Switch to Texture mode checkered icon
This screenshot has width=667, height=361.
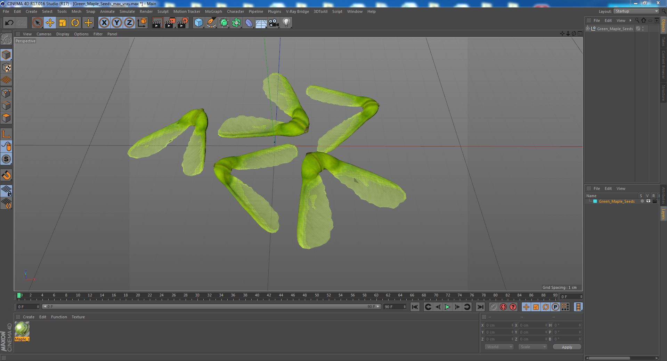[x=6, y=68]
